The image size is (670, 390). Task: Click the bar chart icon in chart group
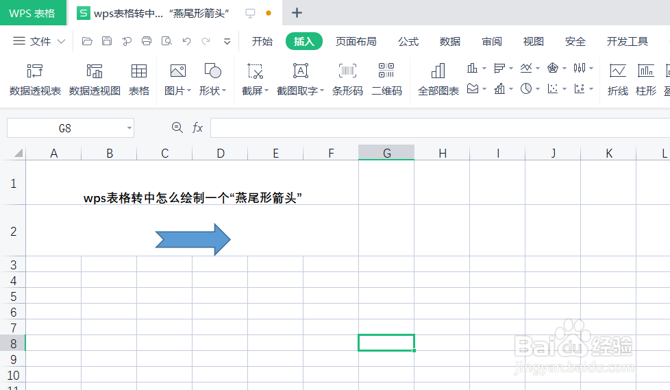coord(499,68)
